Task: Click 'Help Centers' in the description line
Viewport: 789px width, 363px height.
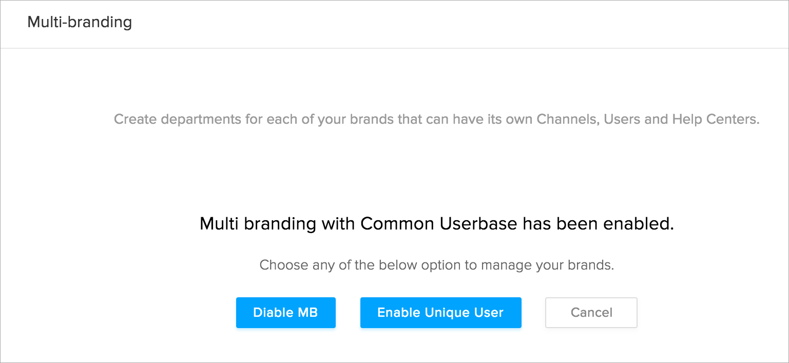Action: pos(715,120)
